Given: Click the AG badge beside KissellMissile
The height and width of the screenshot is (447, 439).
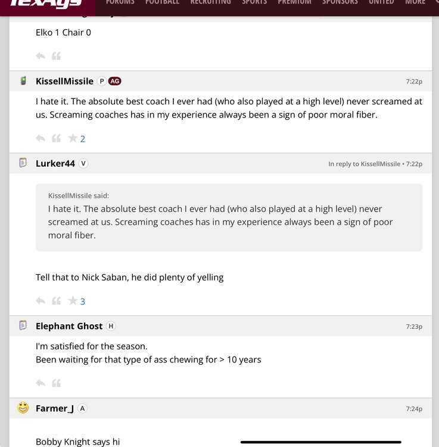Looking at the screenshot, I should (114, 81).
